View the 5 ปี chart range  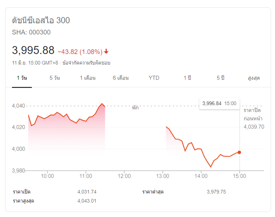click(x=221, y=78)
